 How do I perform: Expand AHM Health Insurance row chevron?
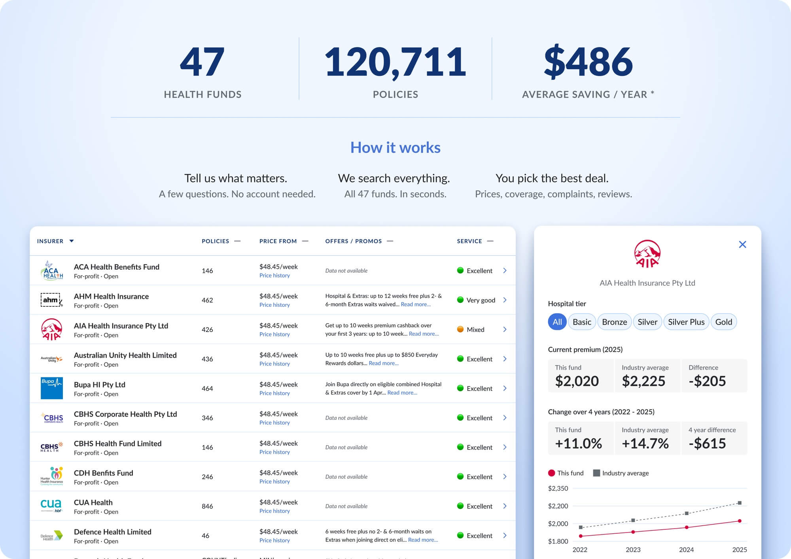505,300
